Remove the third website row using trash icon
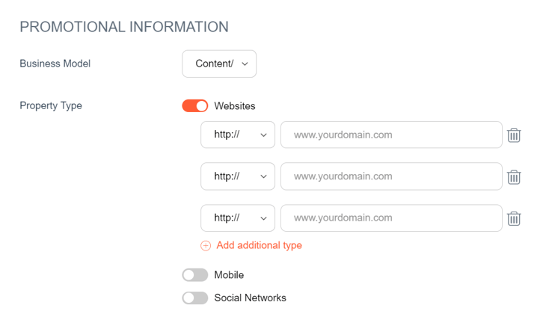The image size is (543, 323). (514, 218)
